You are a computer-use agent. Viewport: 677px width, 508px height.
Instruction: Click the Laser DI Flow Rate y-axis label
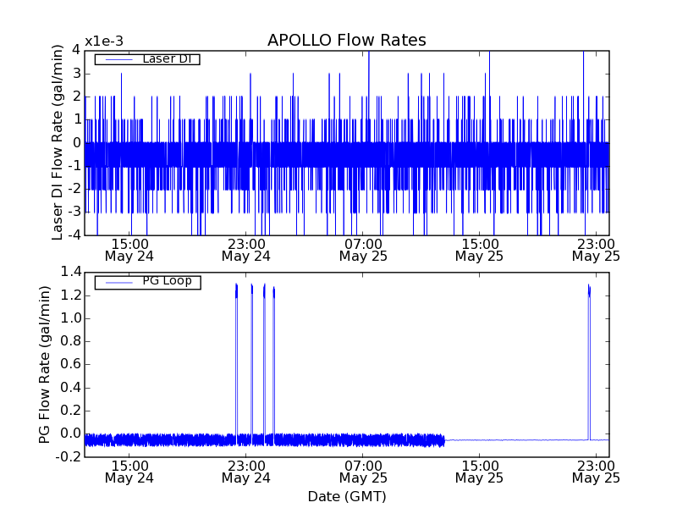[x=58, y=142]
